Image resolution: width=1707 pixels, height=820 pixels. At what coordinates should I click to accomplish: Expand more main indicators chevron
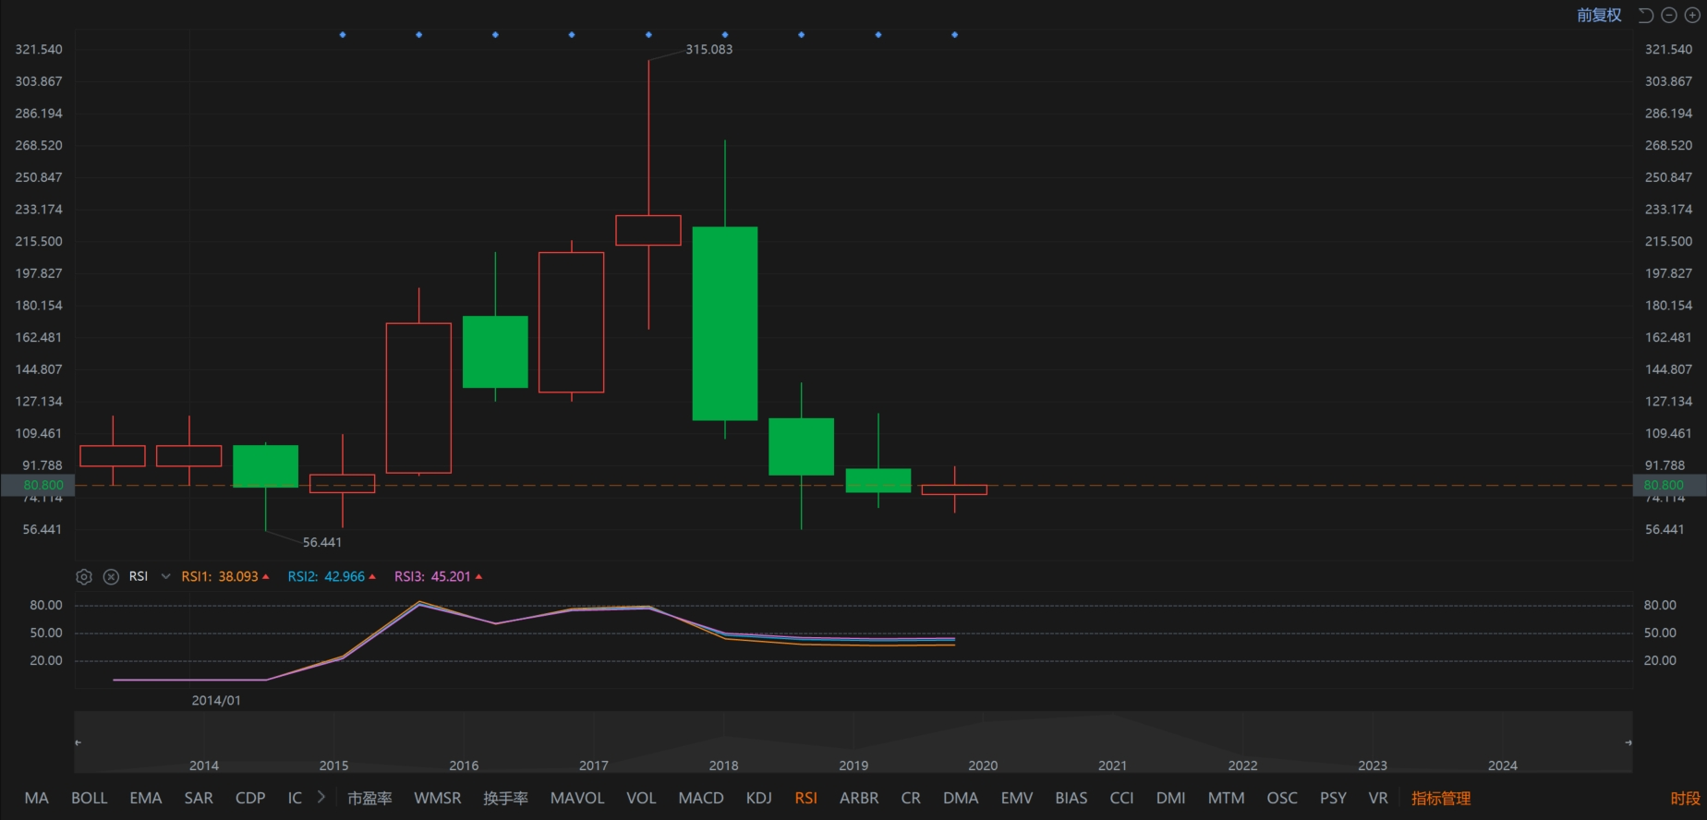click(321, 797)
